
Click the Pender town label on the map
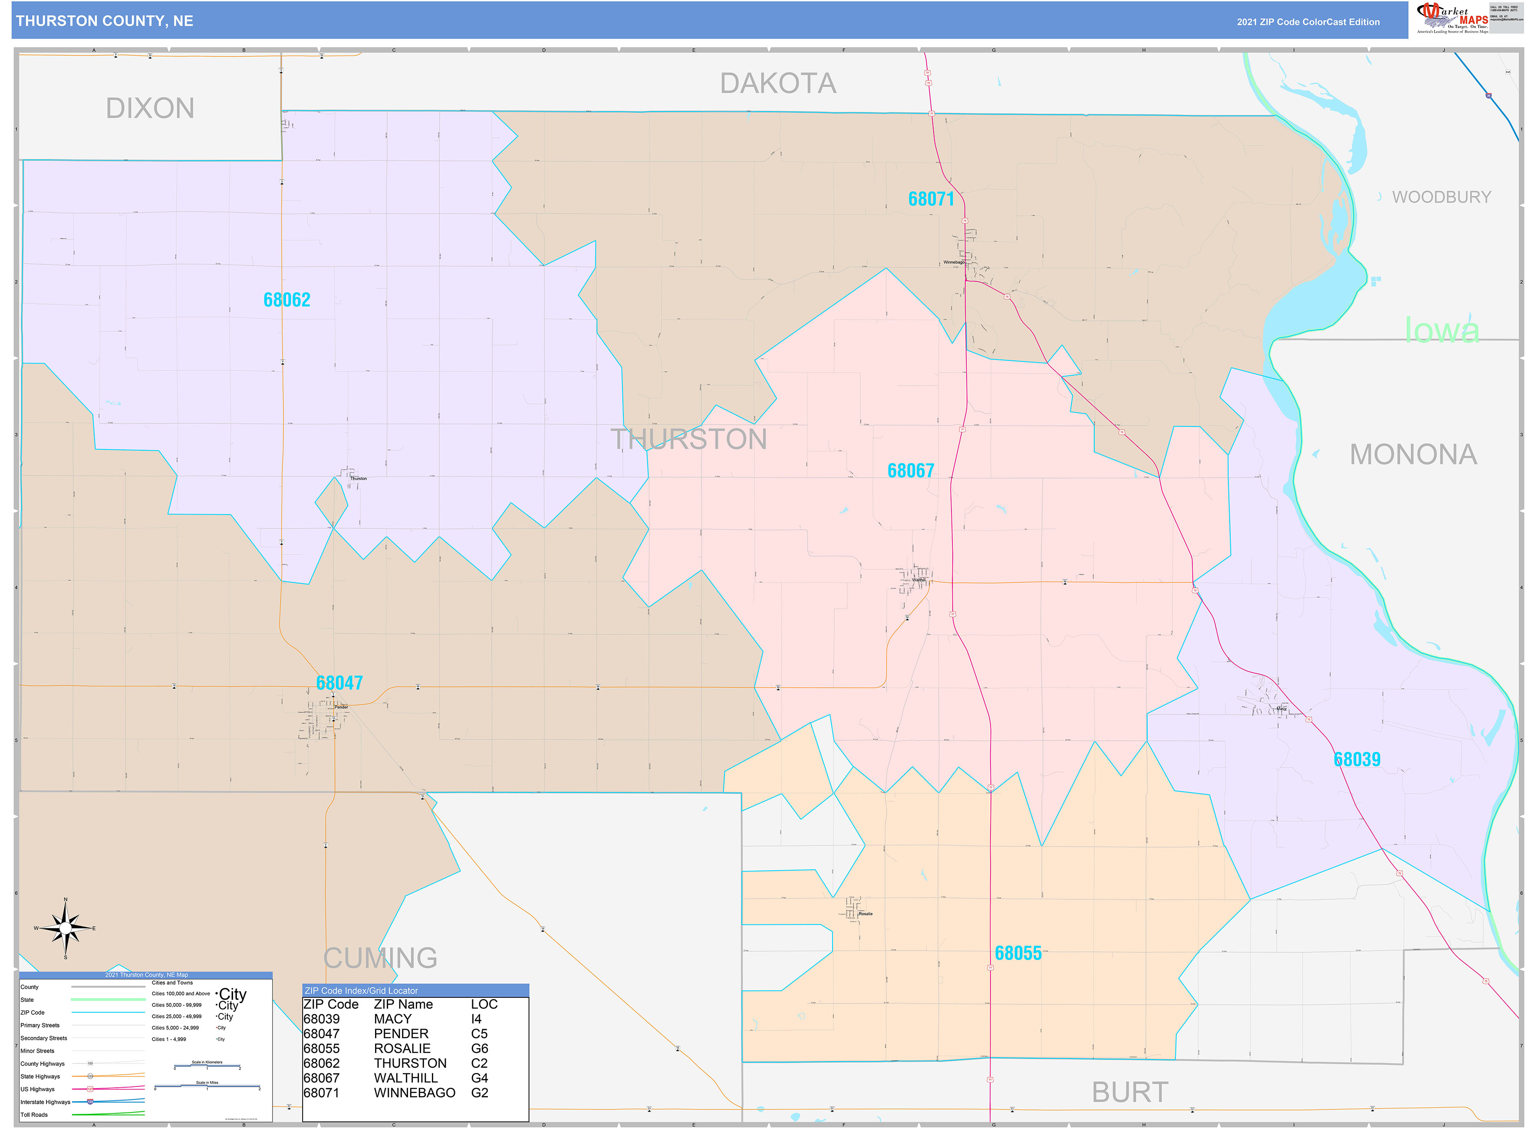341,706
